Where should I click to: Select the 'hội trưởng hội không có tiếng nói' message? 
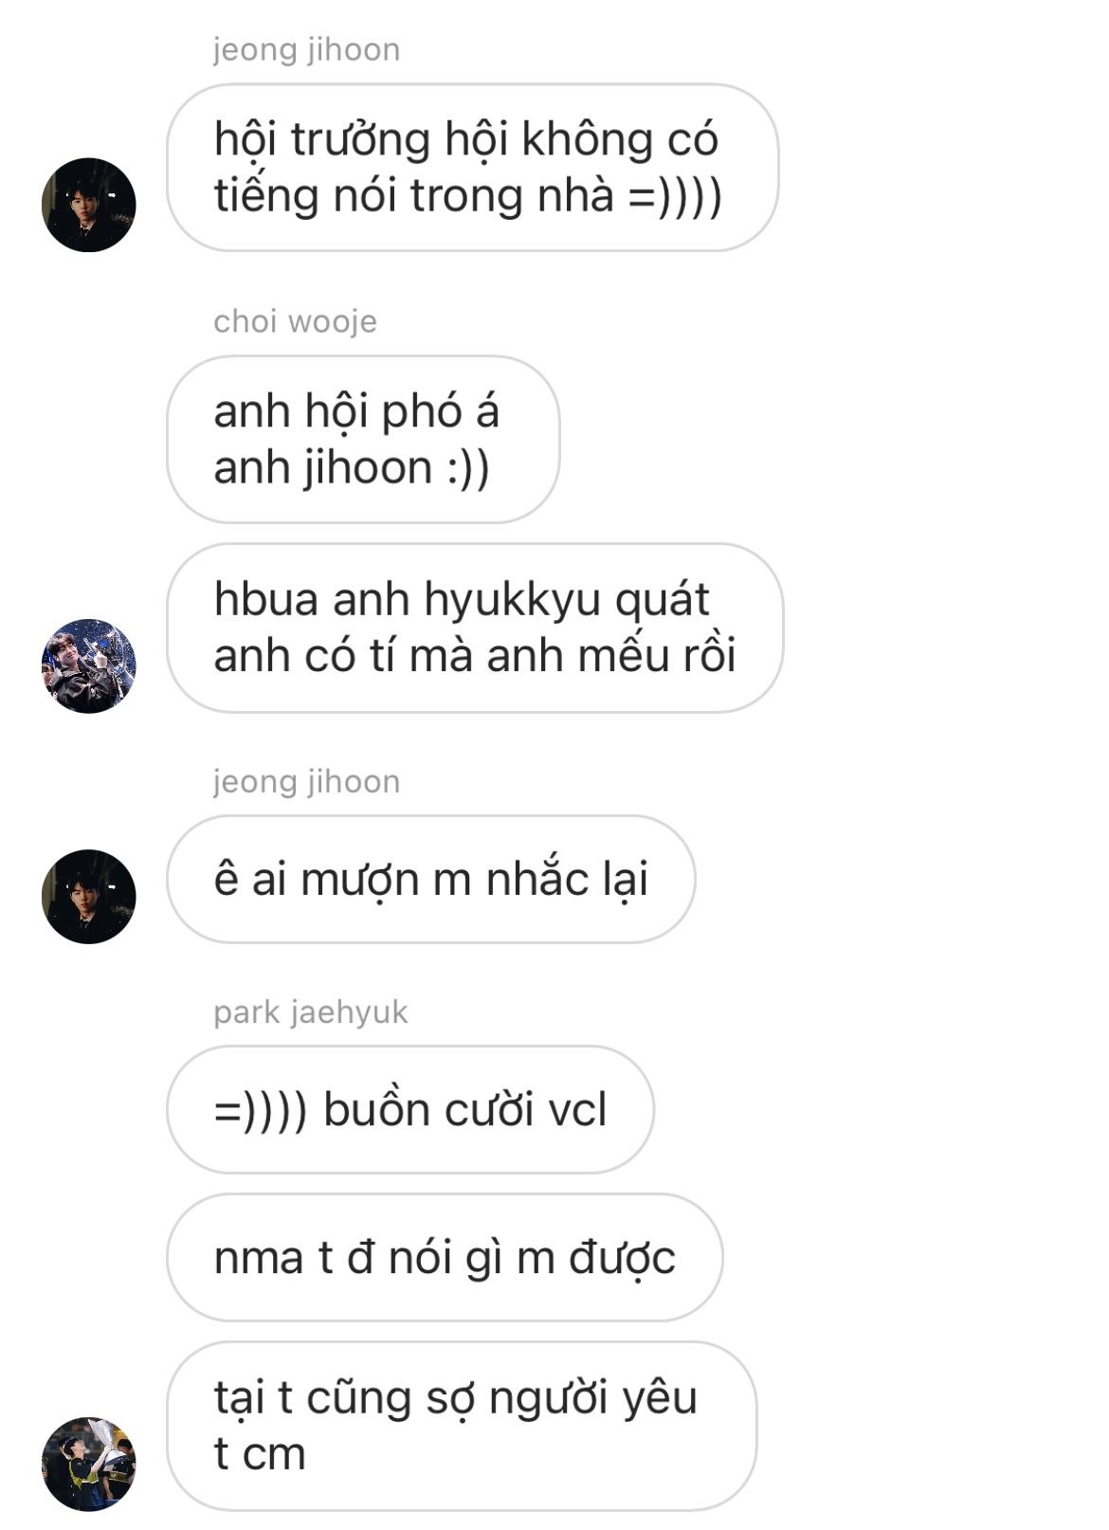(472, 168)
